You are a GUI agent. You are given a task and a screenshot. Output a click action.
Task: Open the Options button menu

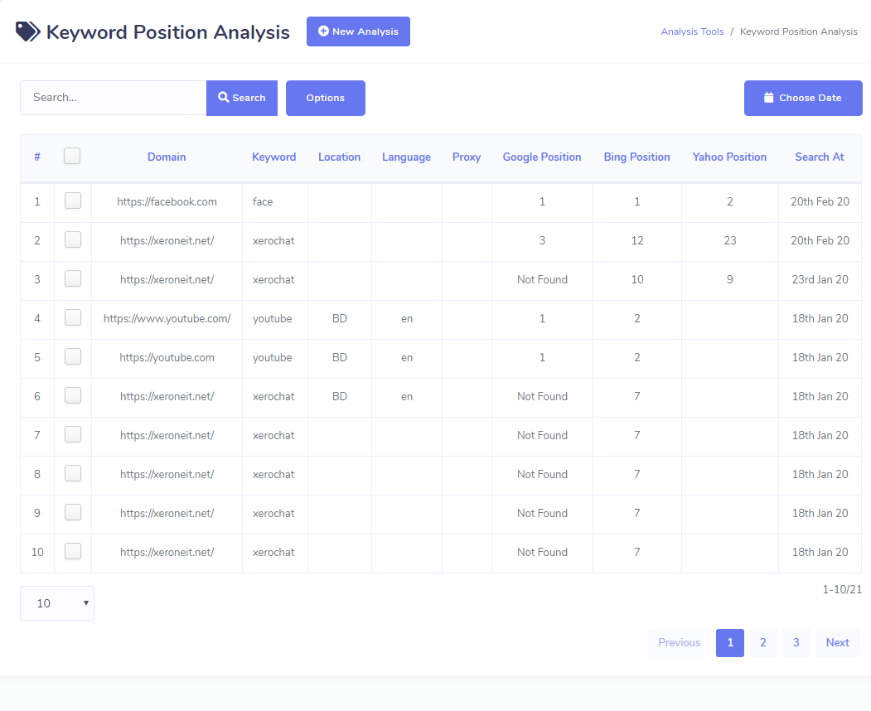pos(325,98)
